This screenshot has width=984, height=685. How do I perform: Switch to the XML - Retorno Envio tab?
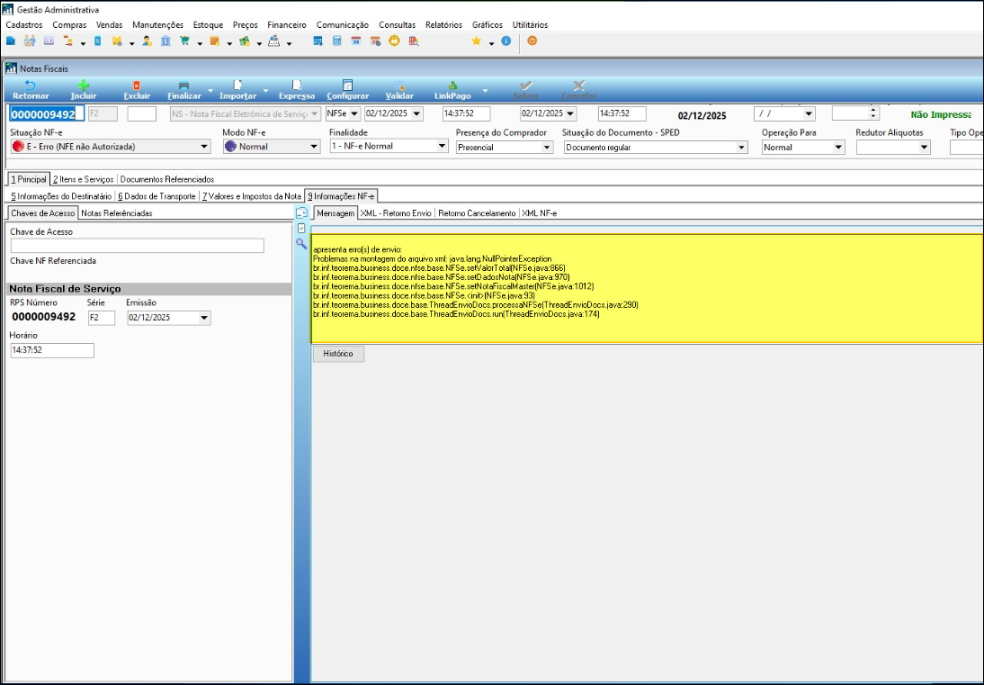[x=396, y=213]
